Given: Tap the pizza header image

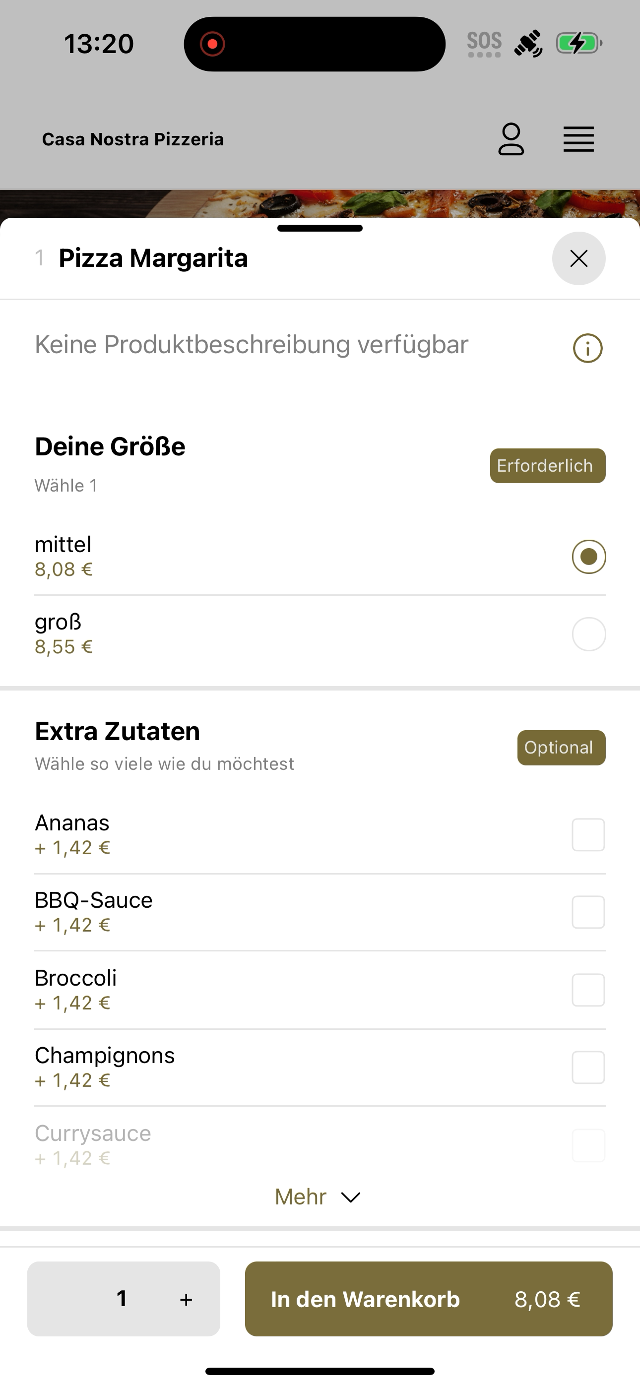Looking at the screenshot, I should (x=320, y=203).
